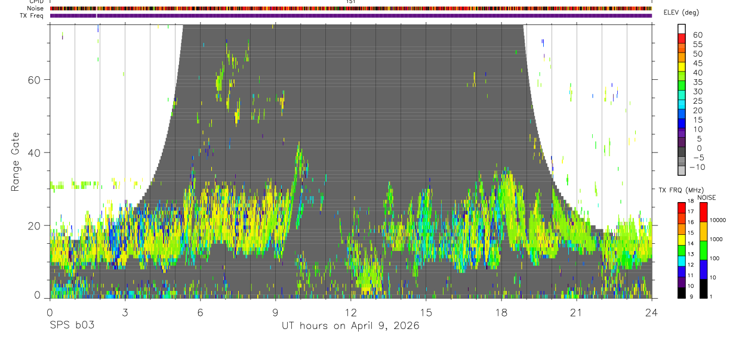Pick the red top swatch of the TX FRQ colorbar
733x338 pixels.
tap(681, 207)
